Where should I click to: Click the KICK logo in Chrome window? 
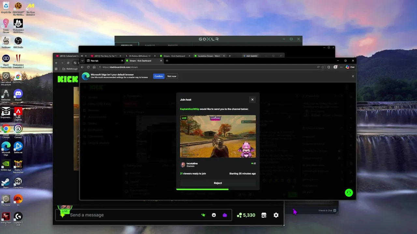[x=67, y=79]
